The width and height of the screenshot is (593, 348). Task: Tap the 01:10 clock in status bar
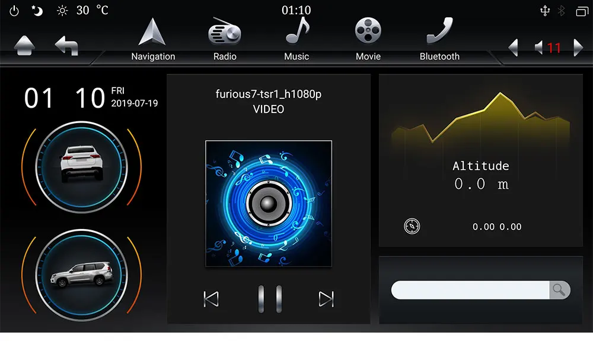pos(296,10)
